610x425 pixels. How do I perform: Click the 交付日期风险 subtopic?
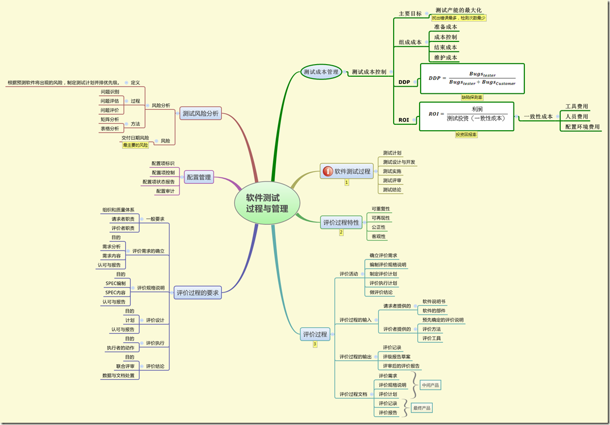point(135,137)
